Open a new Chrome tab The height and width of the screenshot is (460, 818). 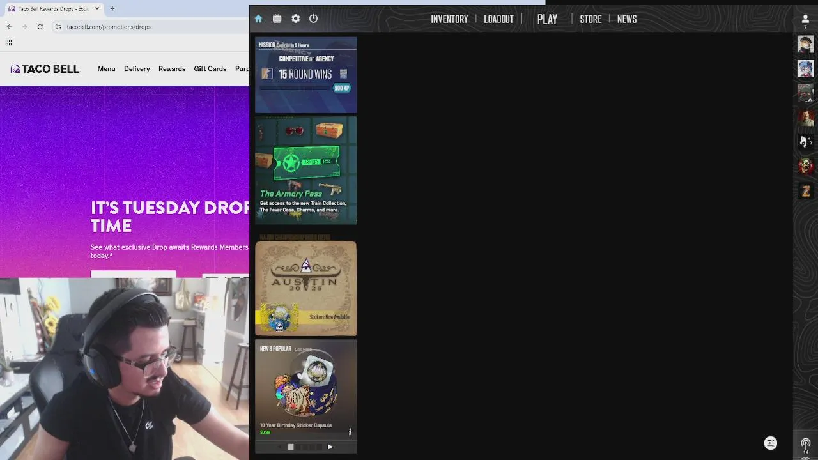click(x=112, y=9)
